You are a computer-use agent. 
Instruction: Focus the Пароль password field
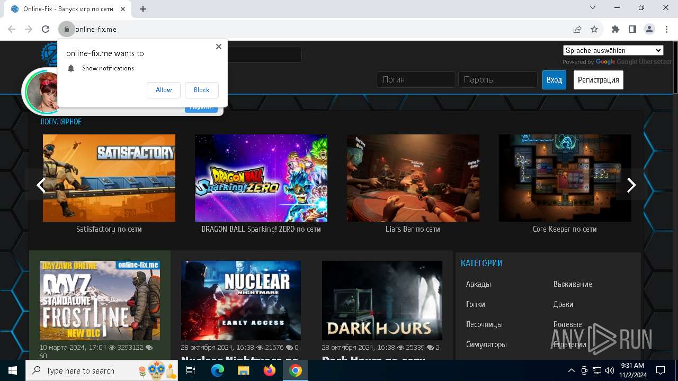pyautogui.click(x=498, y=80)
